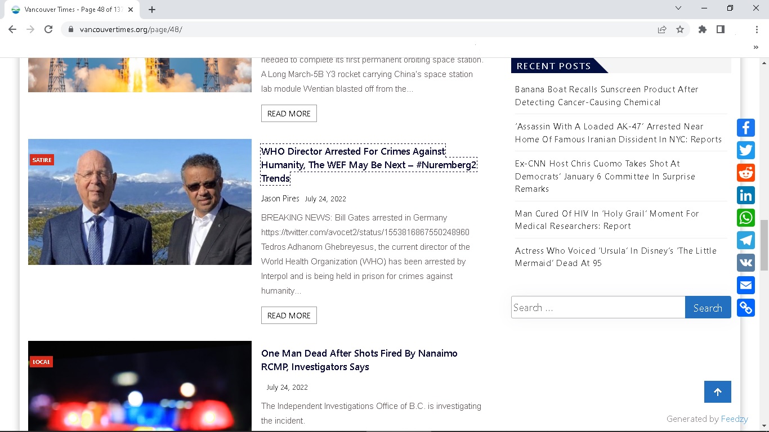Toggle the browser side panel

point(720,29)
